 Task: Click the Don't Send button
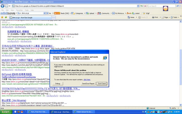pyautogui.click(x=102, y=84)
